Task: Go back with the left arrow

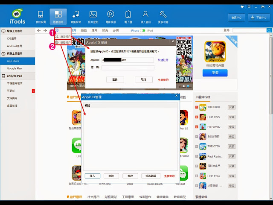Action: click(x=39, y=31)
